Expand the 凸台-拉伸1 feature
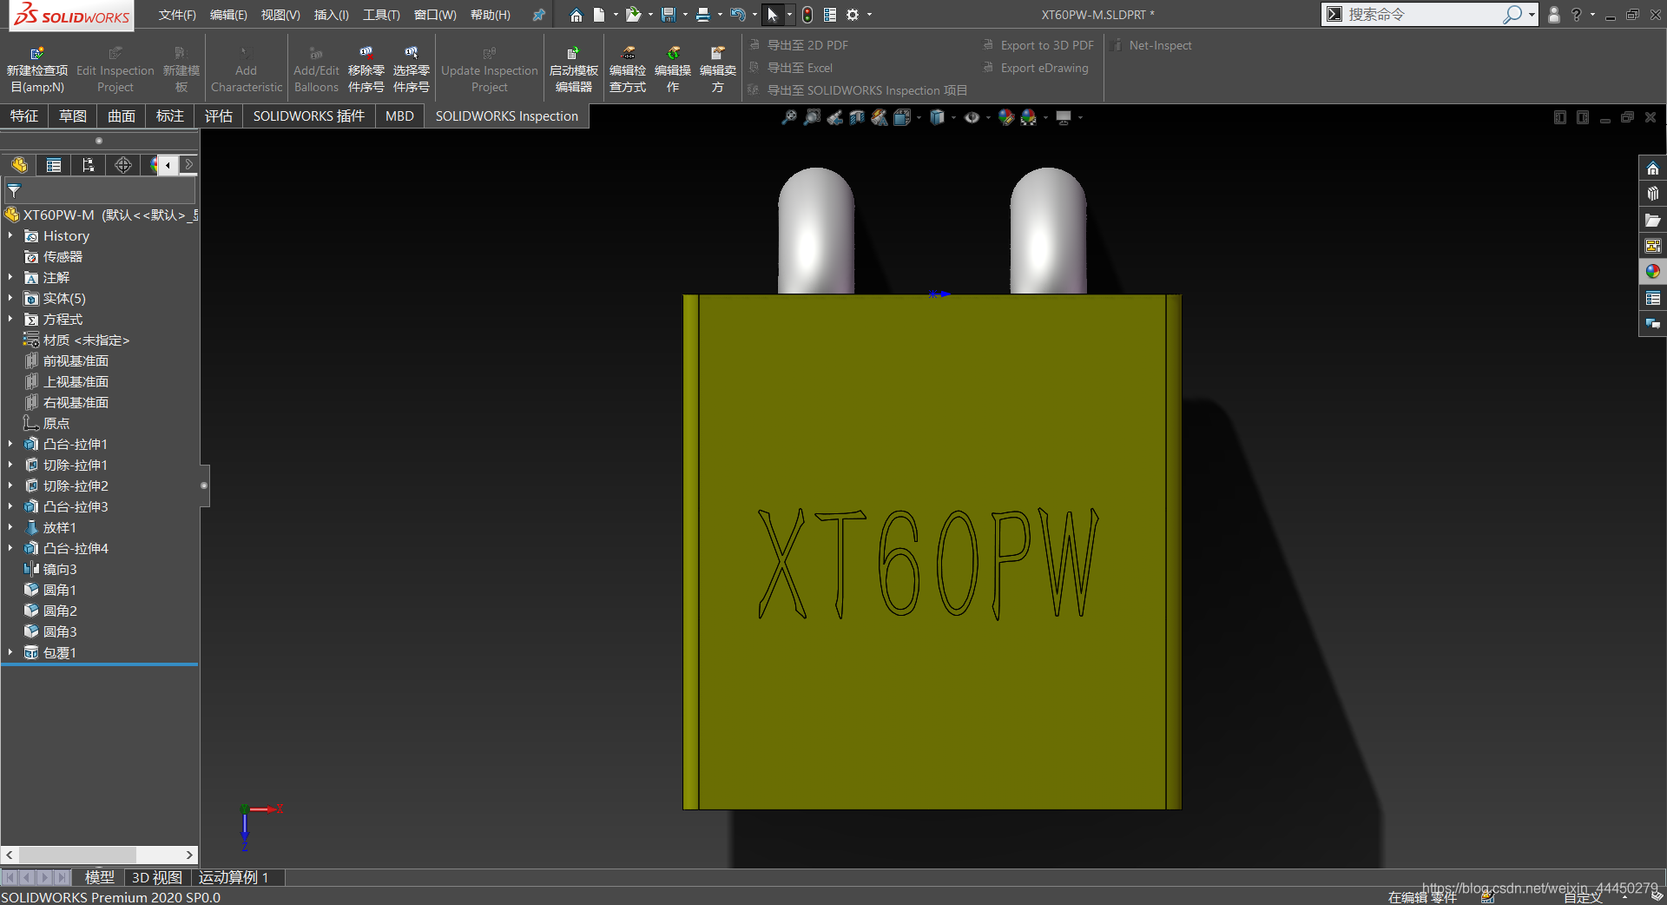 click(10, 444)
